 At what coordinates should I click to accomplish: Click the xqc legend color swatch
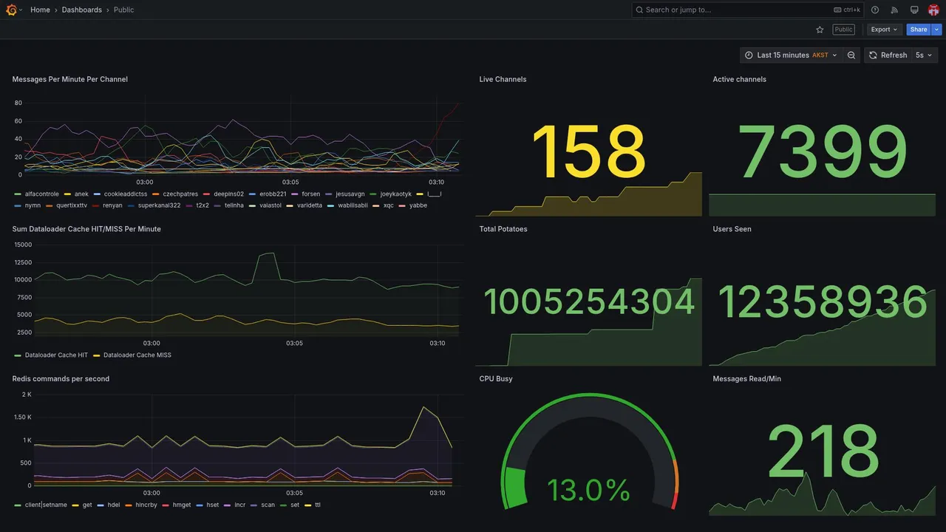376,205
